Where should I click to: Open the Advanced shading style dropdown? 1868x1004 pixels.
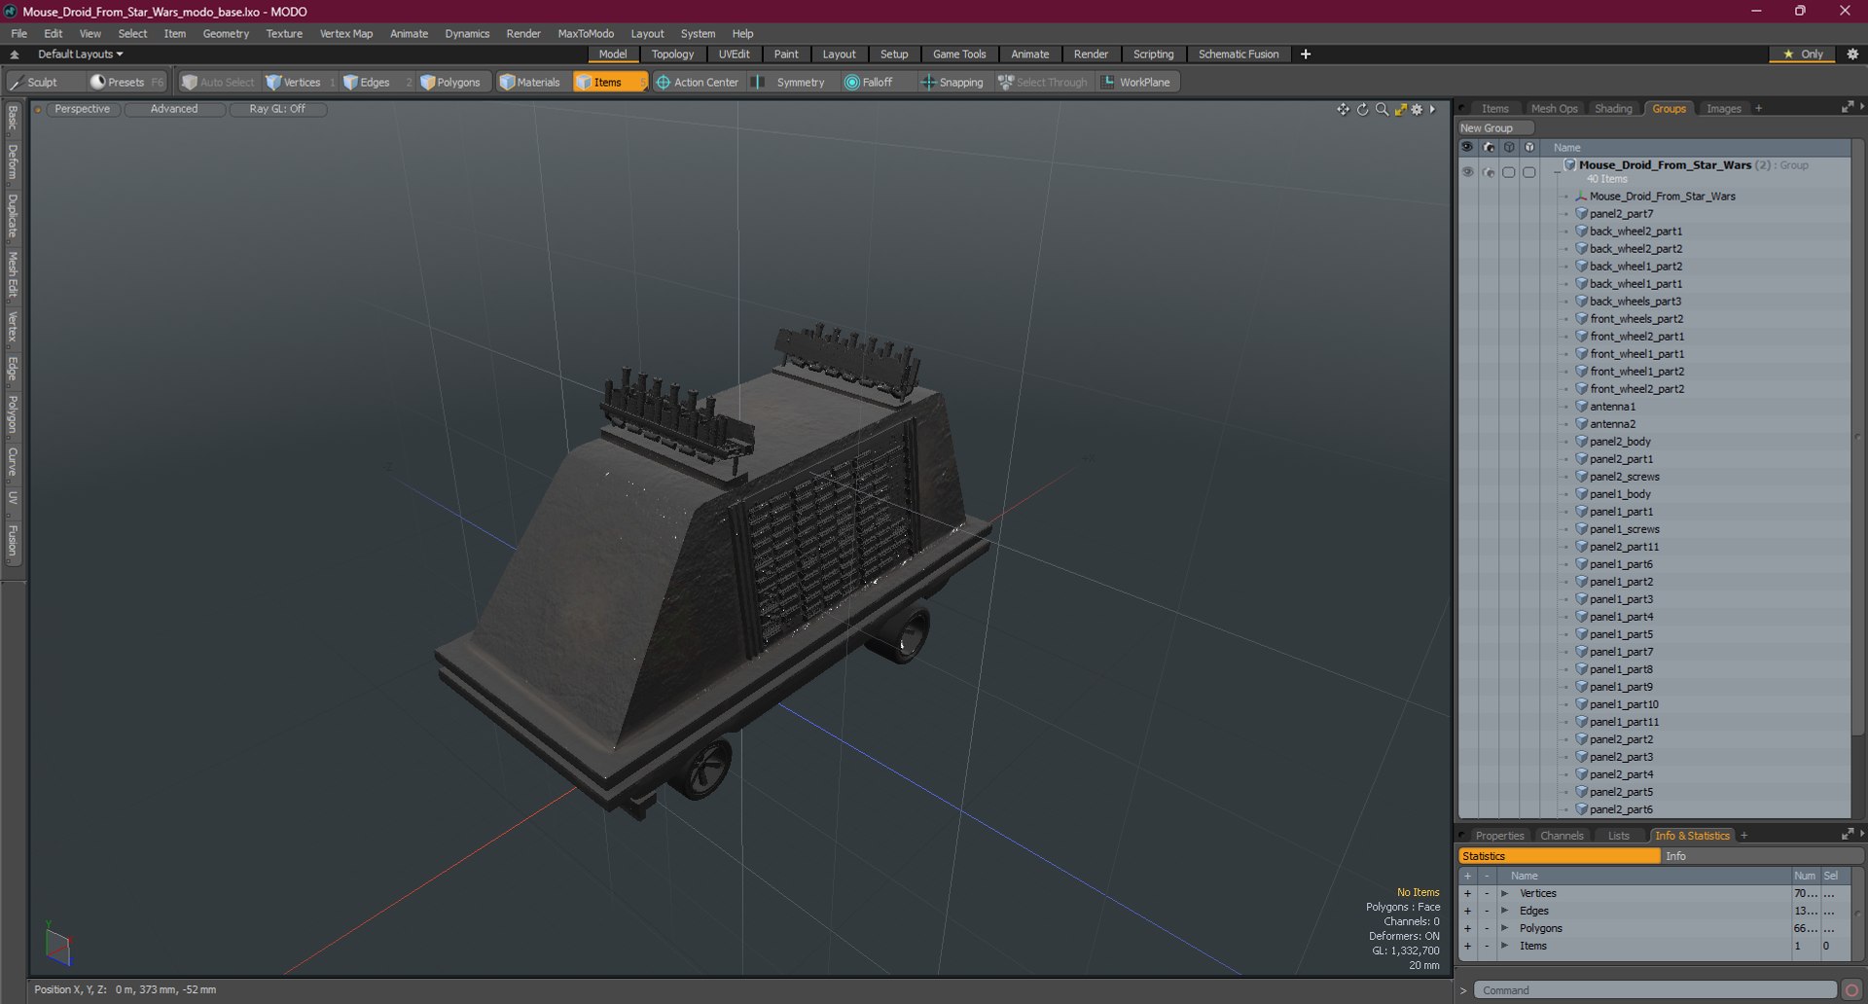coord(174,109)
